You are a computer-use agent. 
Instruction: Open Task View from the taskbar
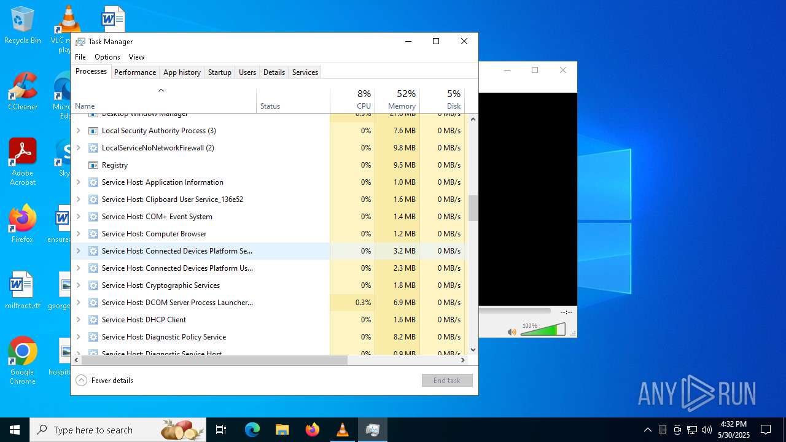[221, 430]
